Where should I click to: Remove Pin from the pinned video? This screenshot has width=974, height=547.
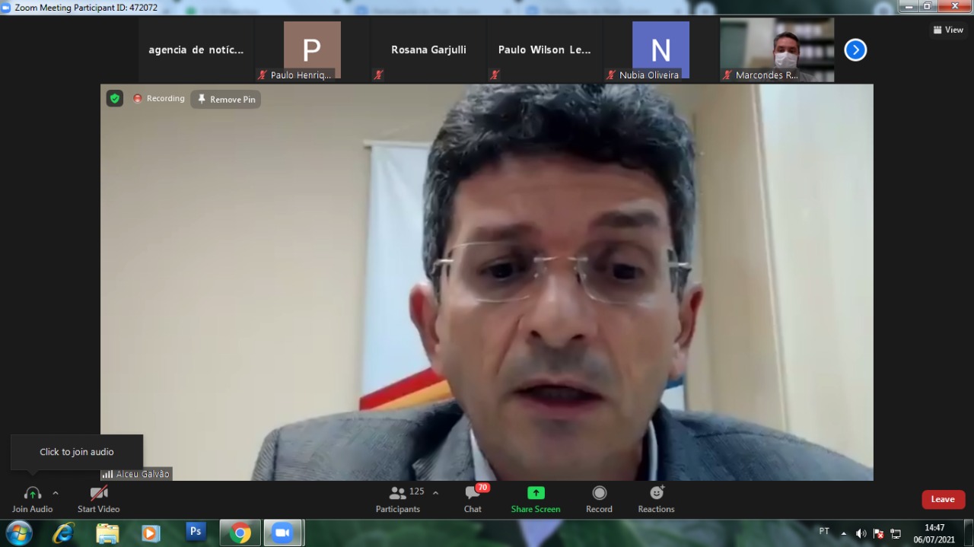(226, 100)
